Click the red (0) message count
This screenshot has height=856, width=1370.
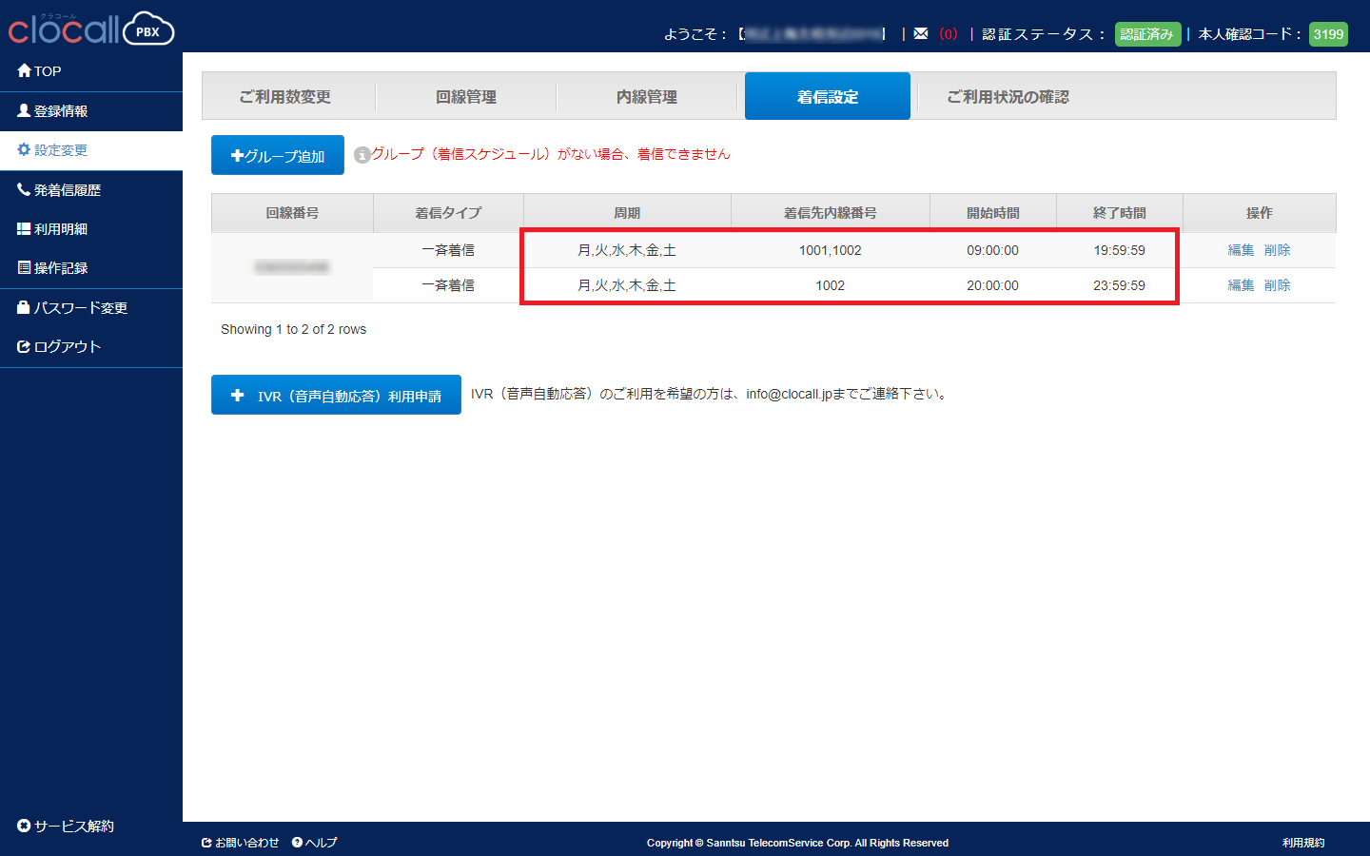[x=949, y=34]
